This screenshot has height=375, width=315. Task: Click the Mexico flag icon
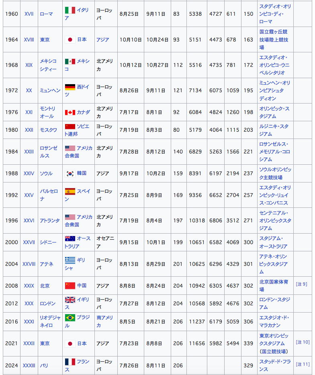click(70, 62)
